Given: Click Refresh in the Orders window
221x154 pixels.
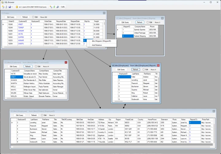Looking at the screenshot, I should pyautogui.click(x=25, y=17).
